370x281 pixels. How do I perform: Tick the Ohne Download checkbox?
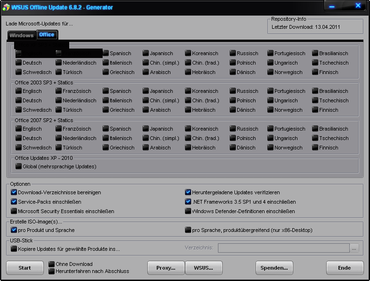52,264
